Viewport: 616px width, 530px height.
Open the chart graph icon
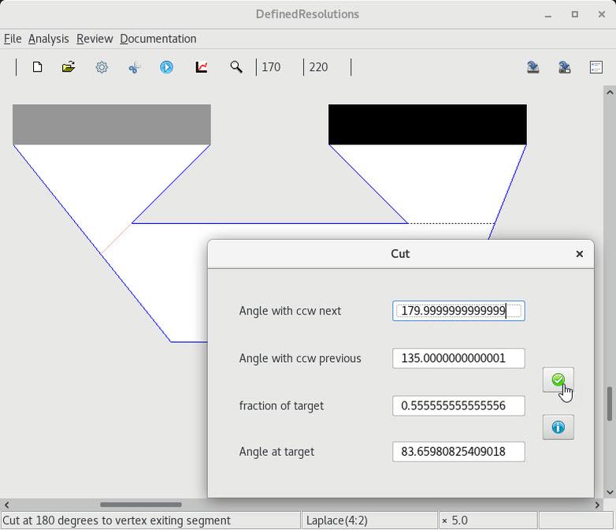(202, 67)
